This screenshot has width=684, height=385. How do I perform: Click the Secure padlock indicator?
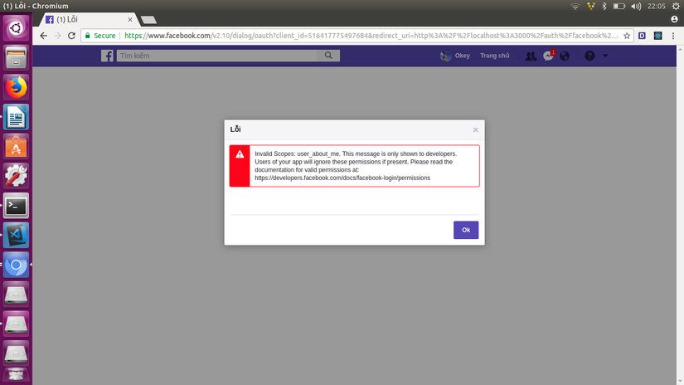(100, 36)
